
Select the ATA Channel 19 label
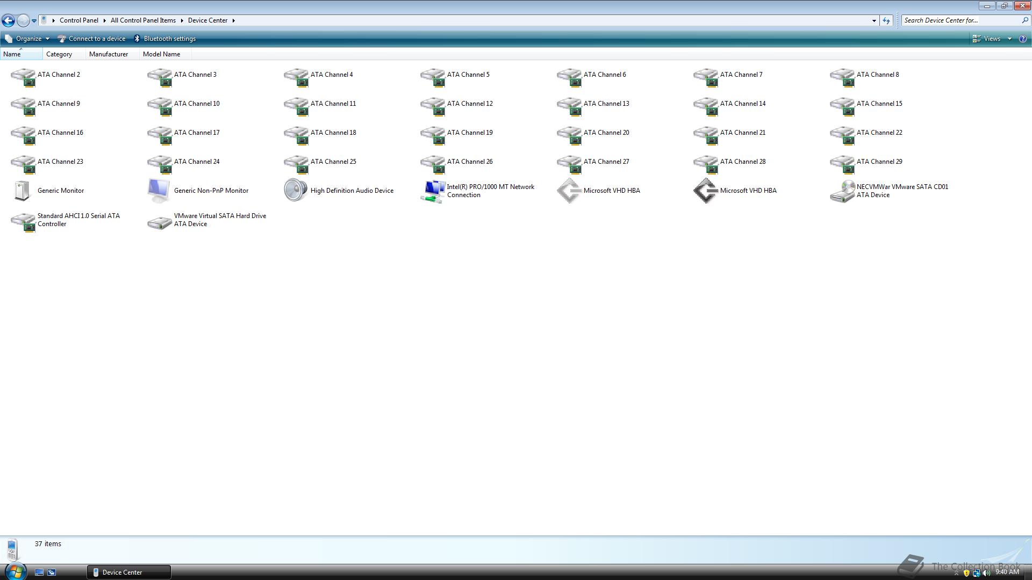[x=470, y=133]
